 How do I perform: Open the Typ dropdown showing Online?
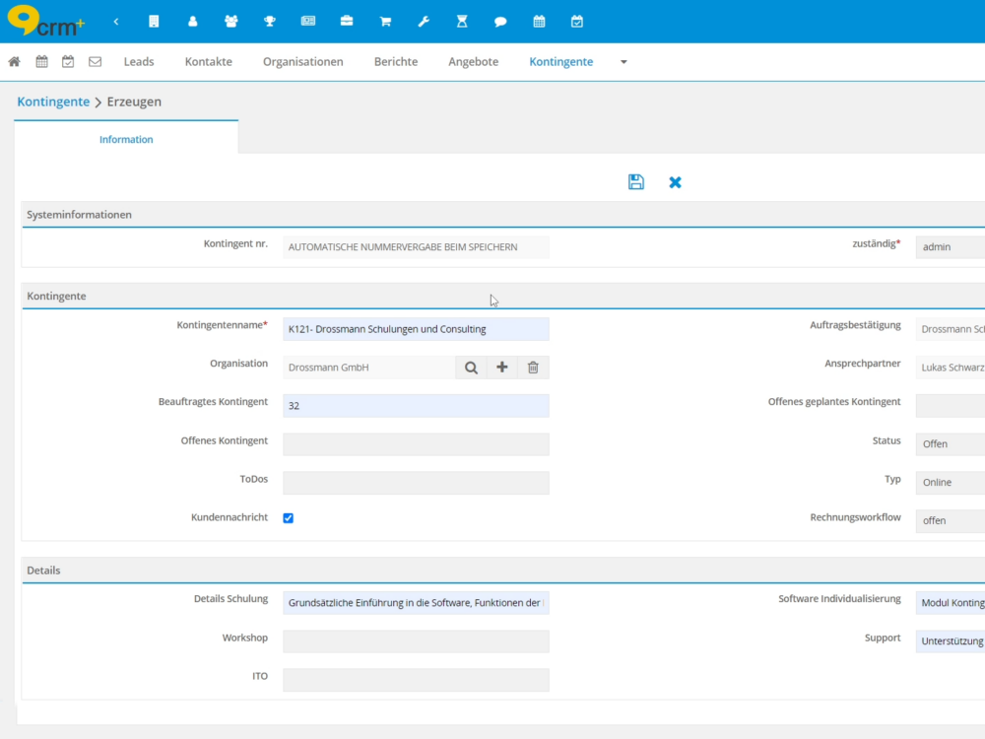click(950, 483)
